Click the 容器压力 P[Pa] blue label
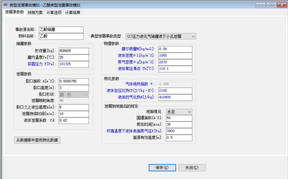 coord(41,64)
